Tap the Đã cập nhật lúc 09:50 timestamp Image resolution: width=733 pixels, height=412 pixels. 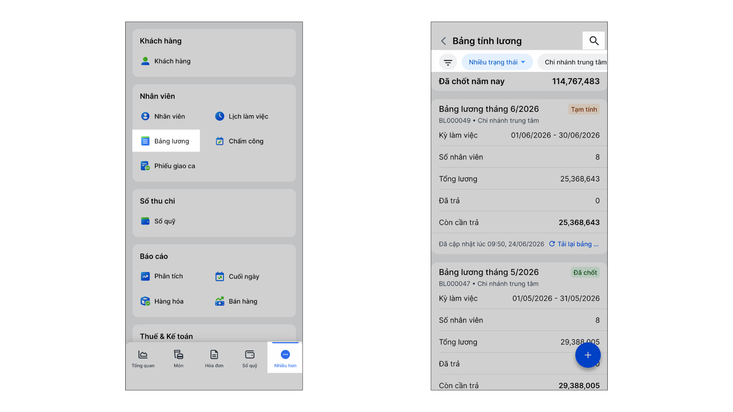point(491,244)
